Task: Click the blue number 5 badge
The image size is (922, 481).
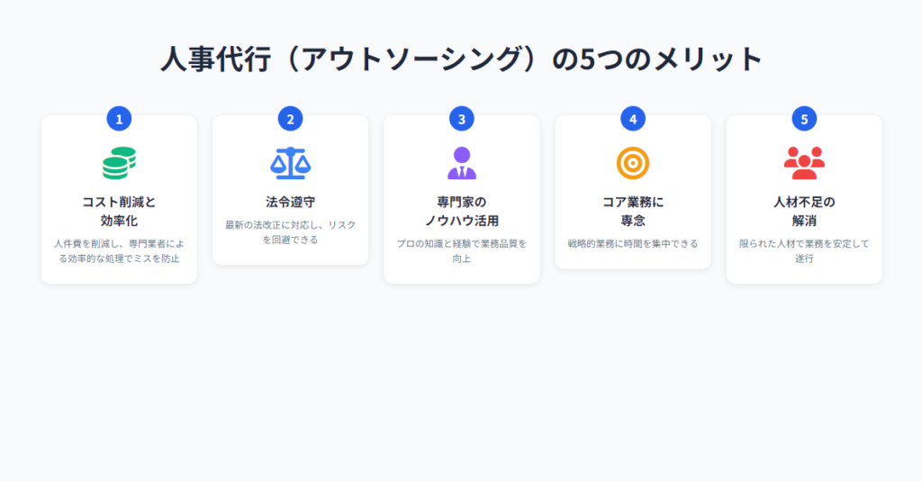Action: coord(804,118)
